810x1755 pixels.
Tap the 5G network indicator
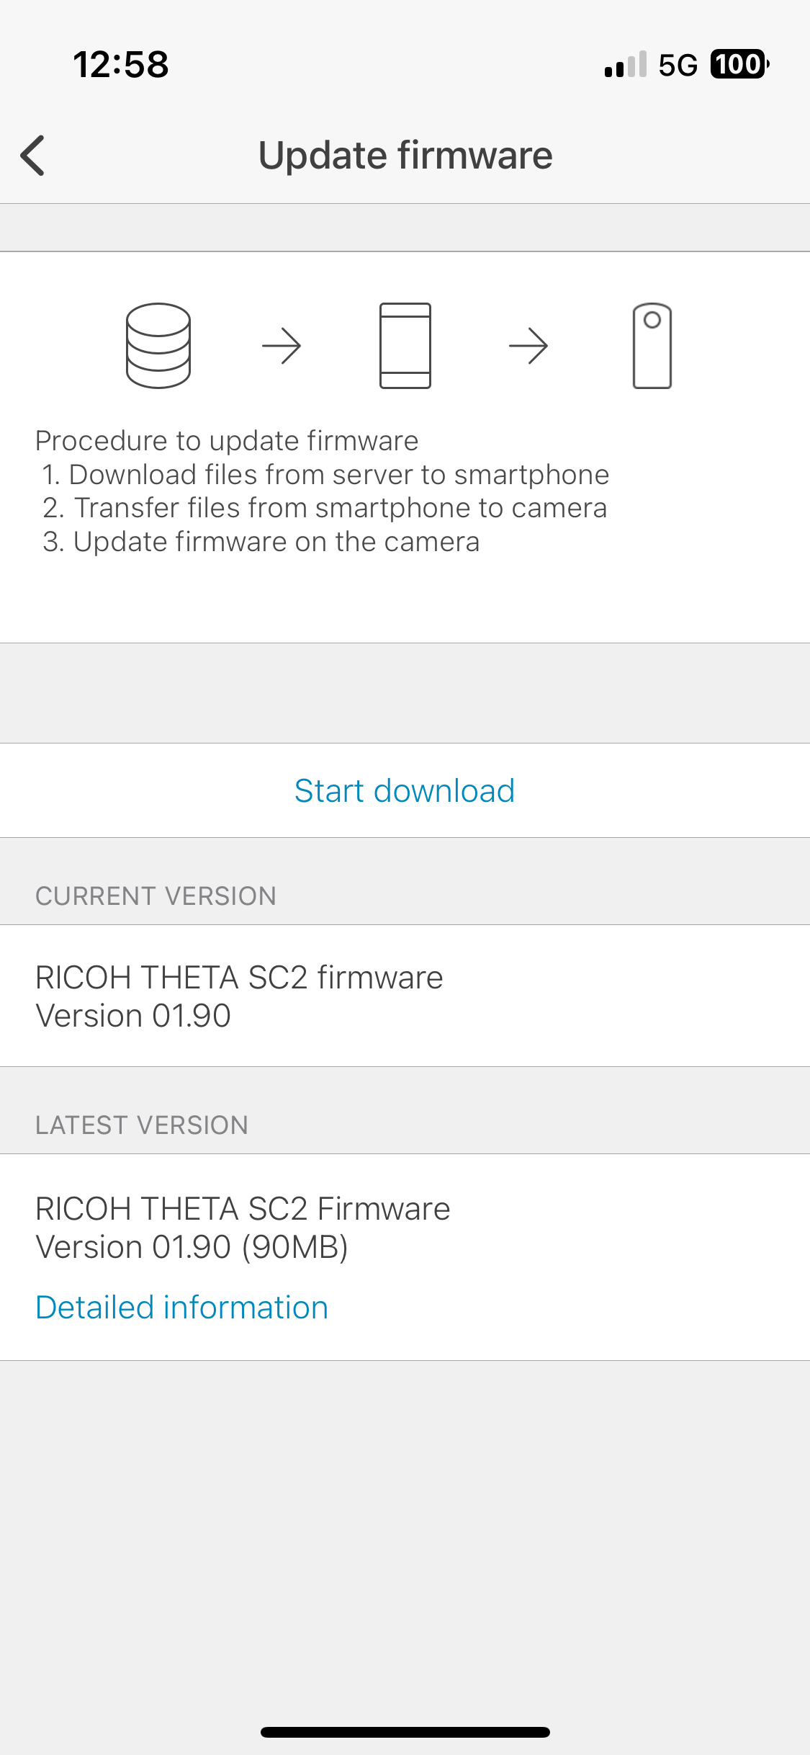click(x=678, y=65)
